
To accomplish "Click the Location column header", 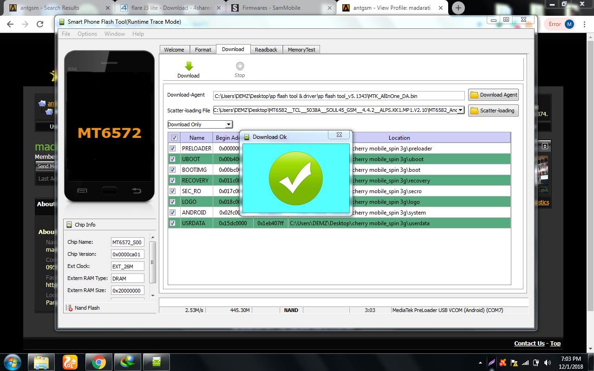I will point(399,137).
